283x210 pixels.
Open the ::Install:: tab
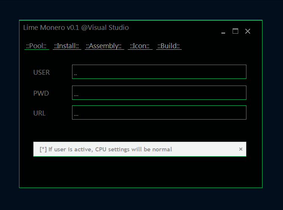click(x=67, y=46)
